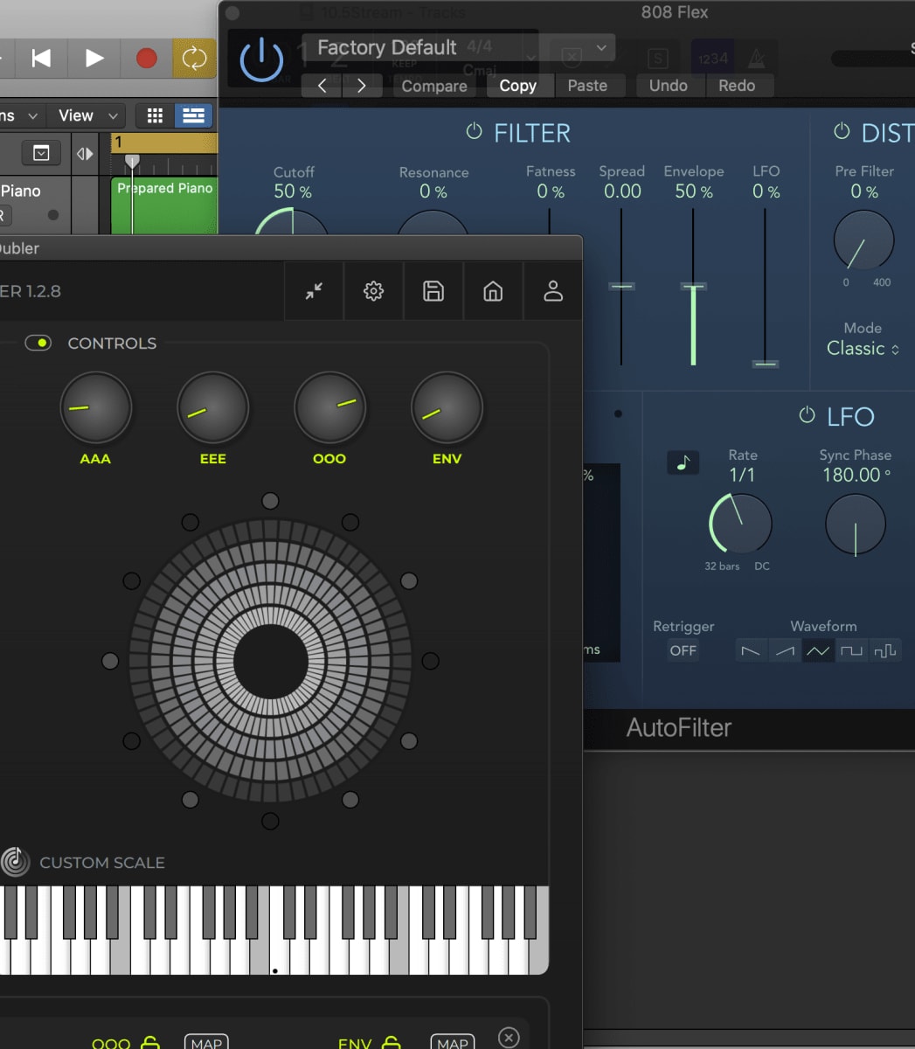This screenshot has width=915, height=1049.
Task: Open the Mode Classic dropdown
Action: tap(863, 348)
